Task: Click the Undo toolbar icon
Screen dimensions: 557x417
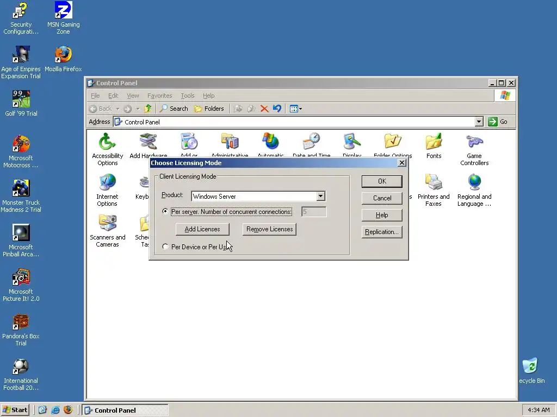Action: point(277,109)
